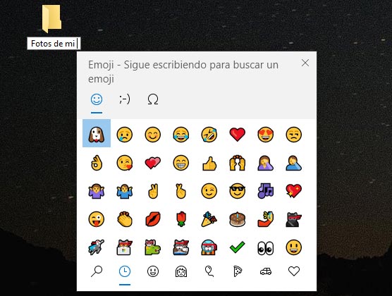Close the emoji picker panel
The image size is (392, 296).
coord(305,63)
